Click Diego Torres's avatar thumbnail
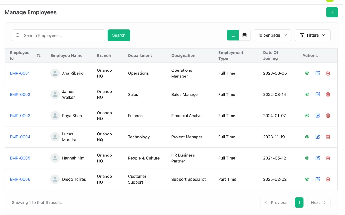The image size is (345, 215). pyautogui.click(x=55, y=179)
